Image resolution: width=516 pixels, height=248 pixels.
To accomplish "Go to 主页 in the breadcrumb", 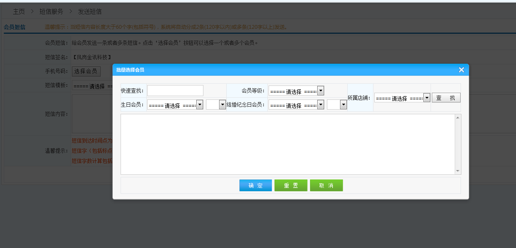I will click(x=19, y=11).
